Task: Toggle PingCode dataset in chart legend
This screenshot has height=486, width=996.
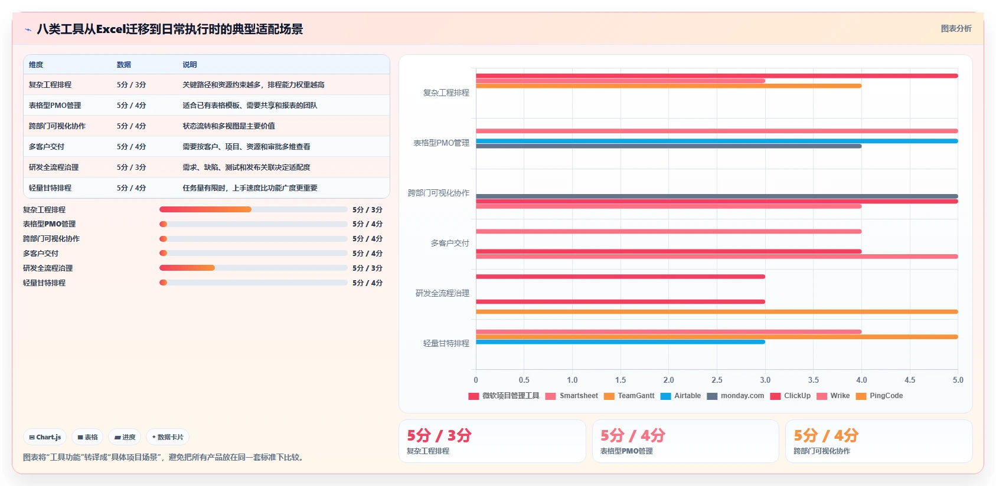Action: coord(880,396)
